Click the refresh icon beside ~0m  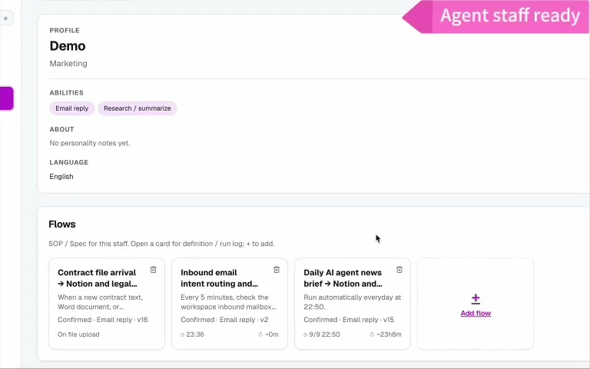click(x=260, y=334)
